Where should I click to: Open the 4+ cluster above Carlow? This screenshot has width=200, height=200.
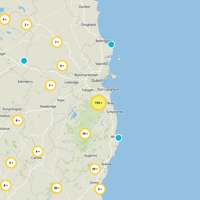(x=37, y=151)
